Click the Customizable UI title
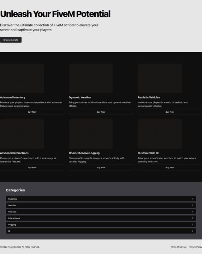This screenshot has height=254, width=202. pos(148,153)
